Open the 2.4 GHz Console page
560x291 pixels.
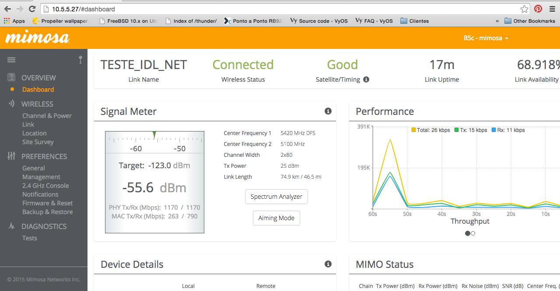tap(45, 185)
